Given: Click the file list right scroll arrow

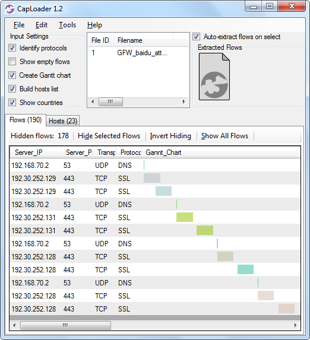Looking at the screenshot, I should [184, 101].
